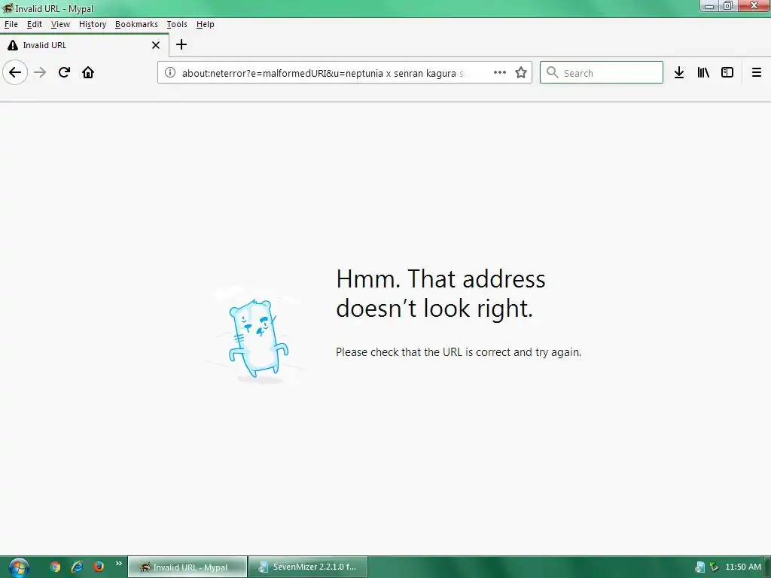Open the hamburger application menu
Viewport: 771px width, 578px height.
757,73
